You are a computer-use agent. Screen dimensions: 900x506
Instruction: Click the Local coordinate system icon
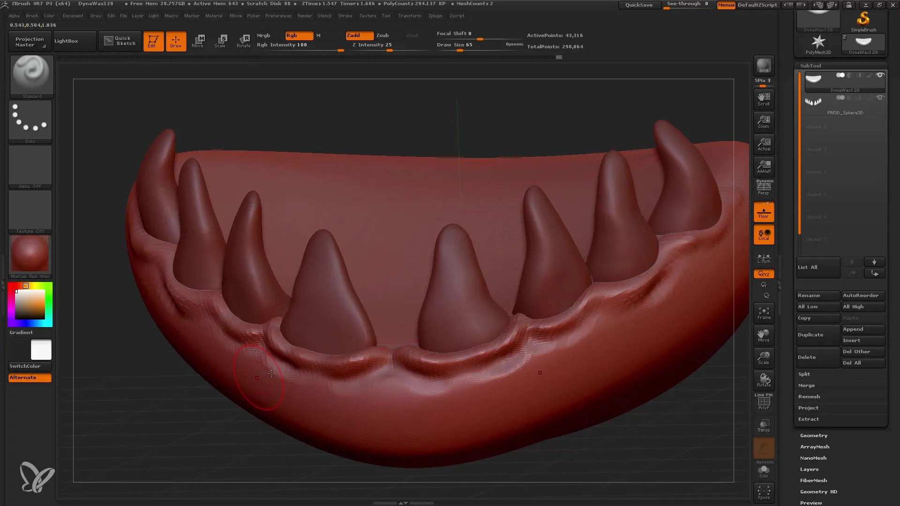[x=764, y=235]
